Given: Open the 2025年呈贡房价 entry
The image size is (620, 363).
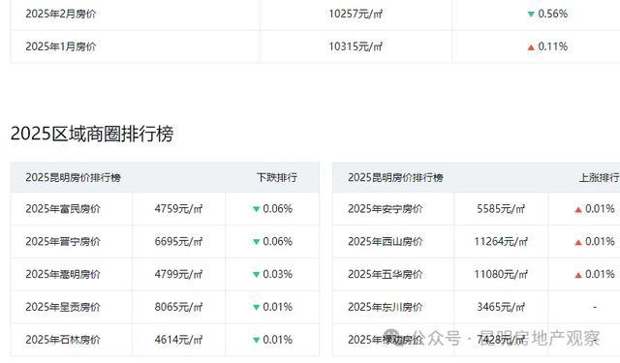Looking at the screenshot, I should click(62, 307).
